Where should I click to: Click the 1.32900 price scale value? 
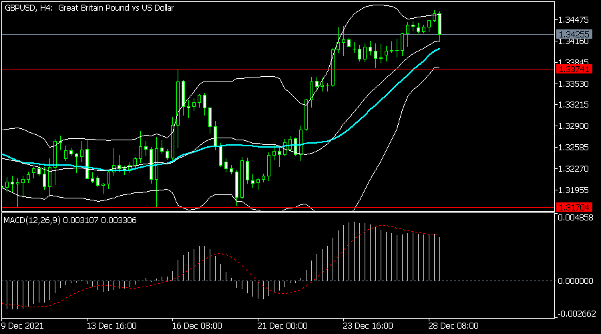574,126
